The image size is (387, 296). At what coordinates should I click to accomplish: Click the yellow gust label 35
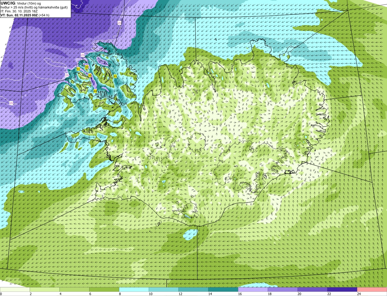(x=90, y=75)
